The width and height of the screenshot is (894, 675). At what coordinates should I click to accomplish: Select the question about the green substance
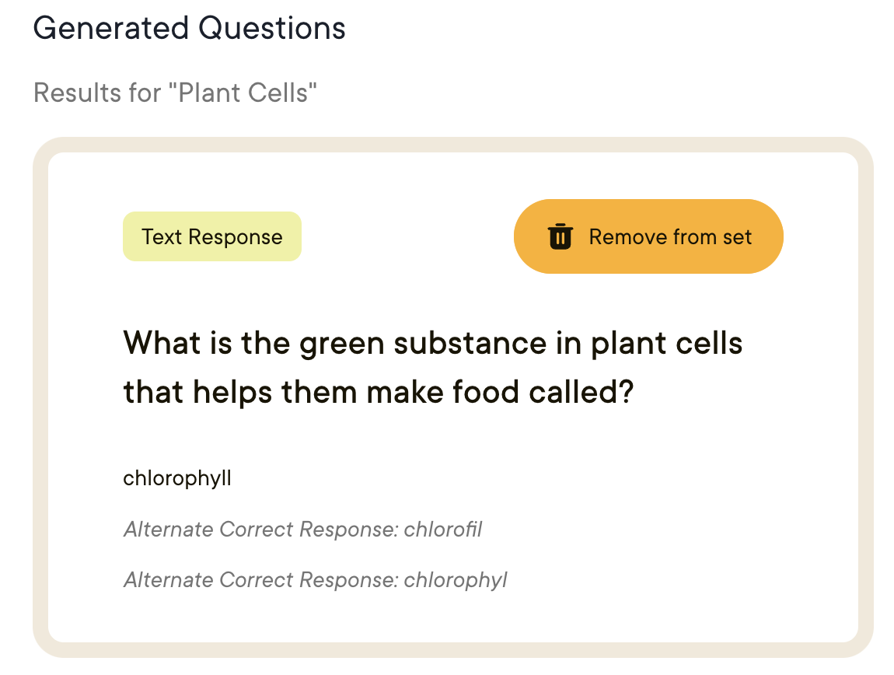(432, 367)
